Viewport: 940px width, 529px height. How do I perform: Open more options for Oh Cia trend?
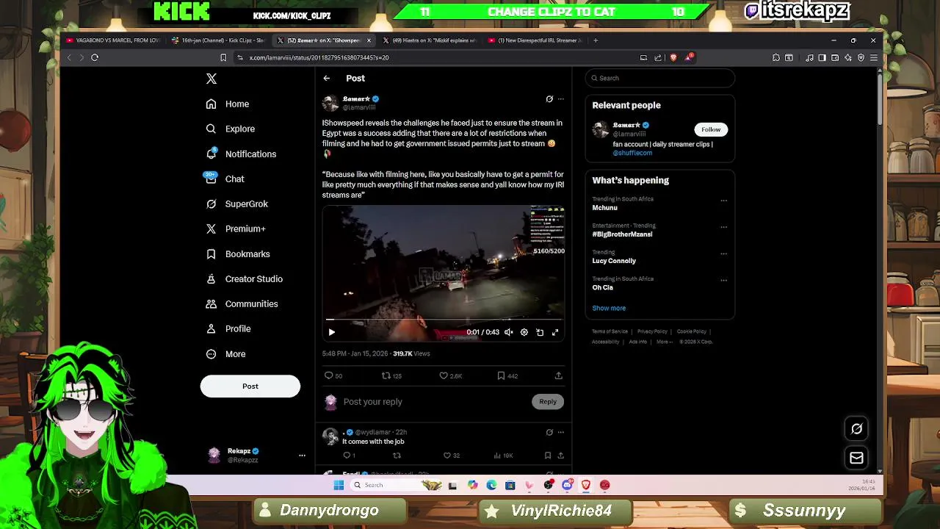(723, 280)
